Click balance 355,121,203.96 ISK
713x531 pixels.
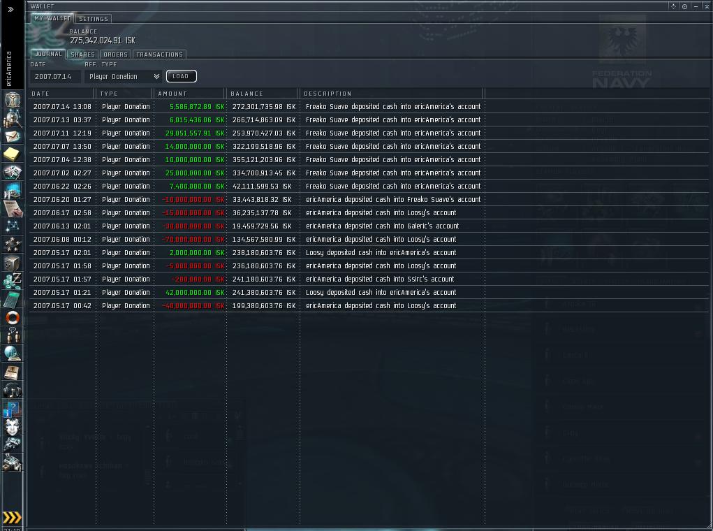click(x=264, y=160)
